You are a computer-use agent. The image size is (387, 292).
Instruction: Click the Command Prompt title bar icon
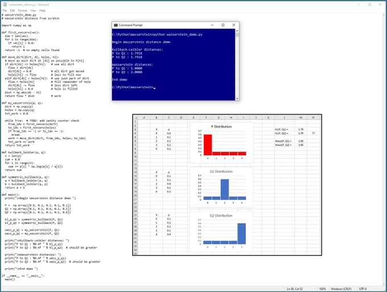point(116,25)
